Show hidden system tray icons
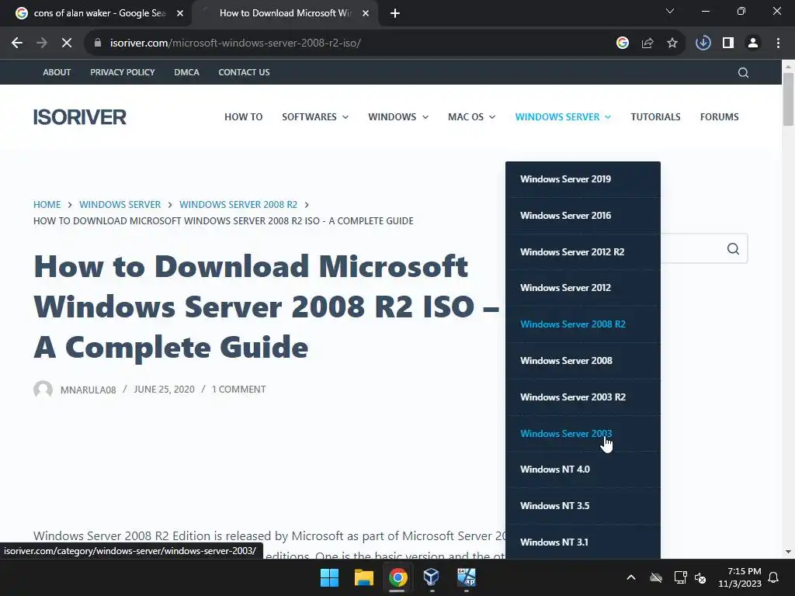This screenshot has width=795, height=596. 630,577
